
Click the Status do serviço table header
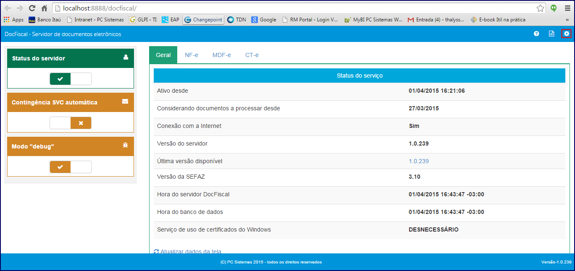click(x=360, y=76)
